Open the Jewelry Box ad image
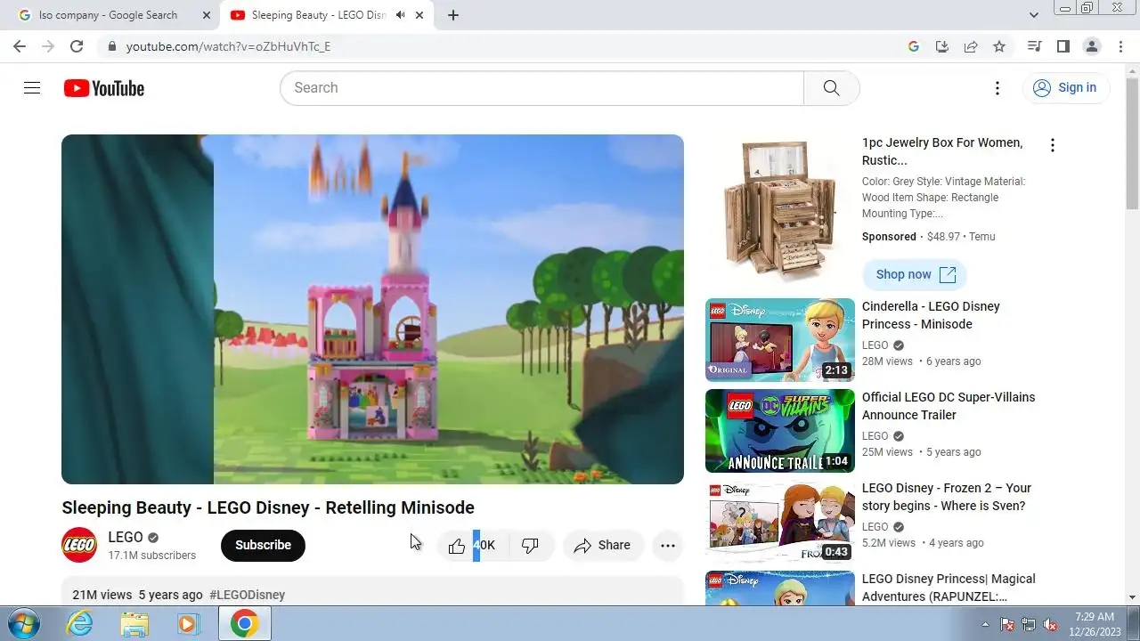Image resolution: width=1140 pixels, height=641 pixels. pyautogui.click(x=780, y=211)
